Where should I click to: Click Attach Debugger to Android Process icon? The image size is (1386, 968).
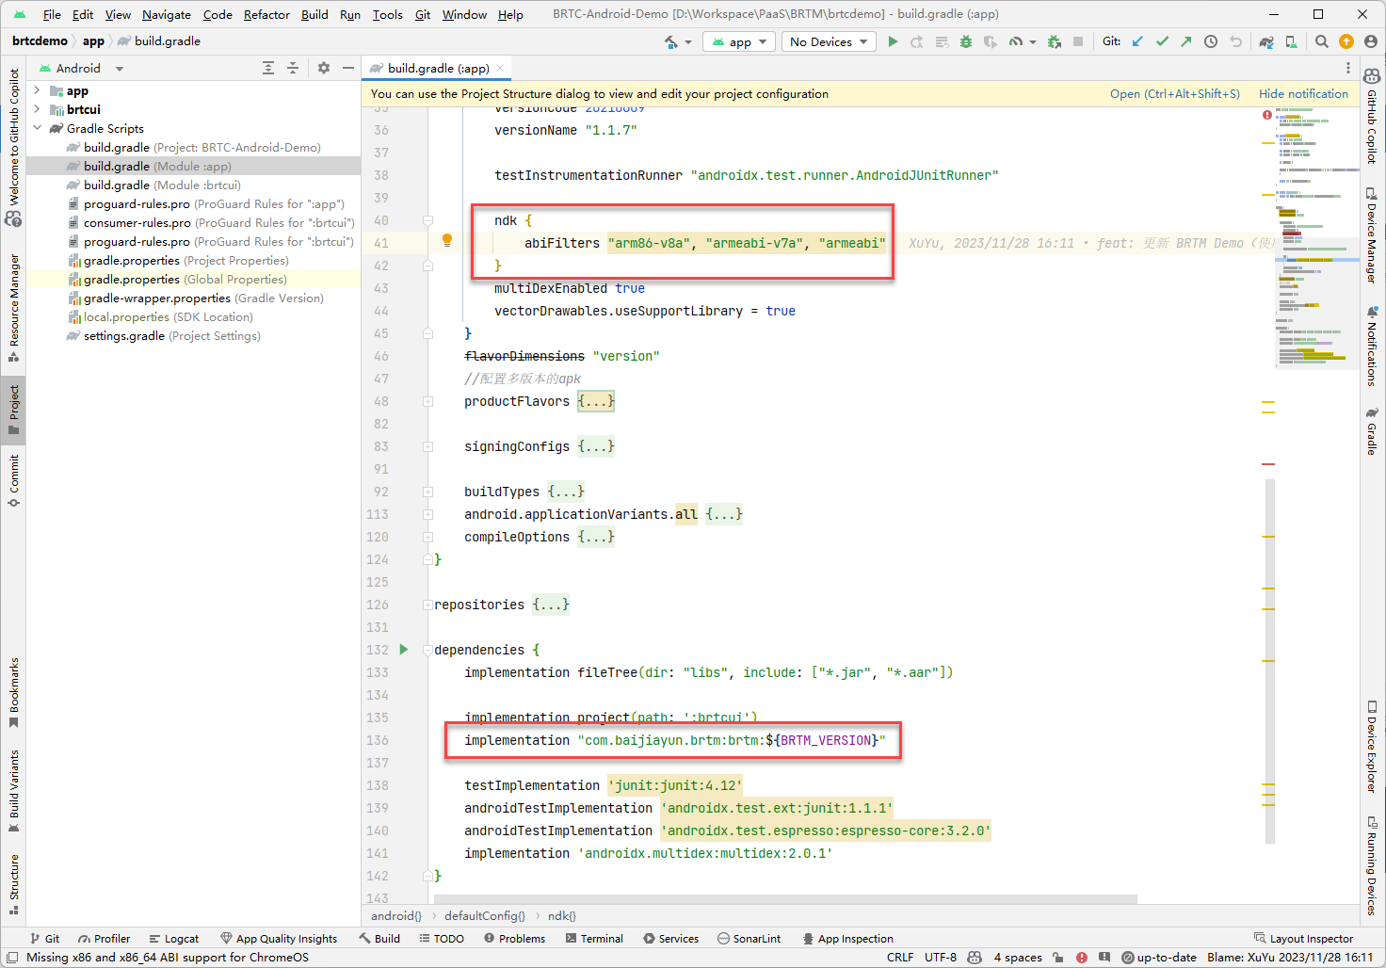[x=1055, y=41]
